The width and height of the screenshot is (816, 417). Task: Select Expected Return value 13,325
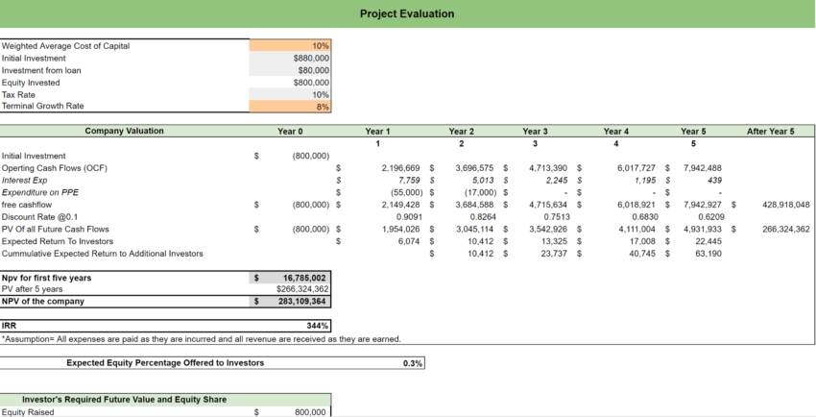click(555, 241)
